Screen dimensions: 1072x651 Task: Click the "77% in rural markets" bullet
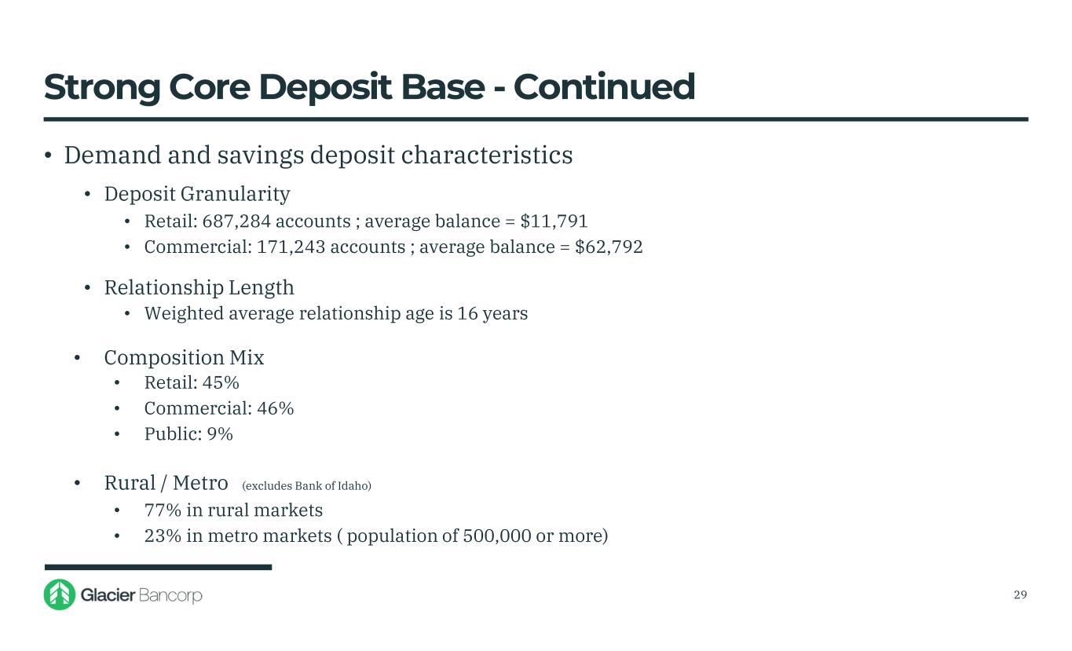(x=233, y=510)
